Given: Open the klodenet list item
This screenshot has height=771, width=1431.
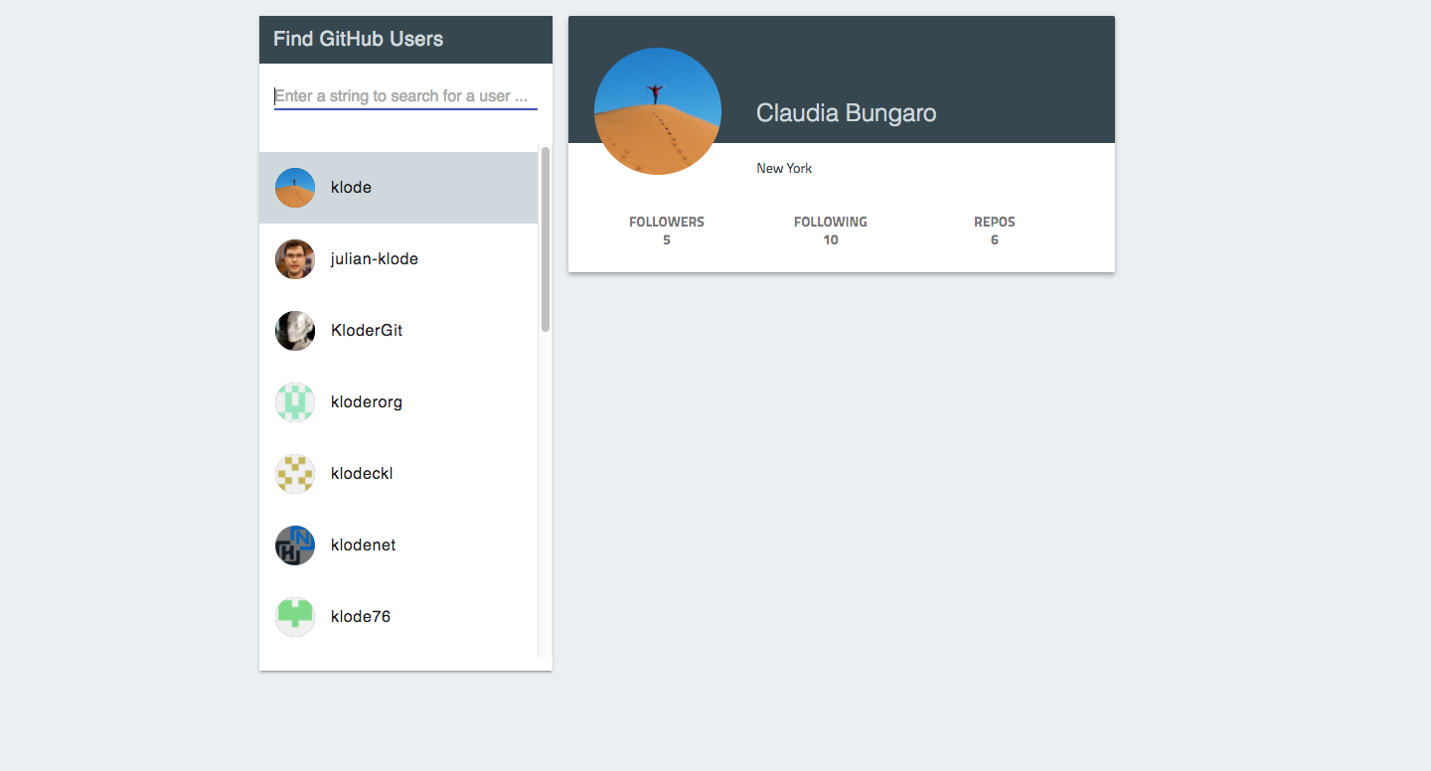Looking at the screenshot, I should point(364,545).
